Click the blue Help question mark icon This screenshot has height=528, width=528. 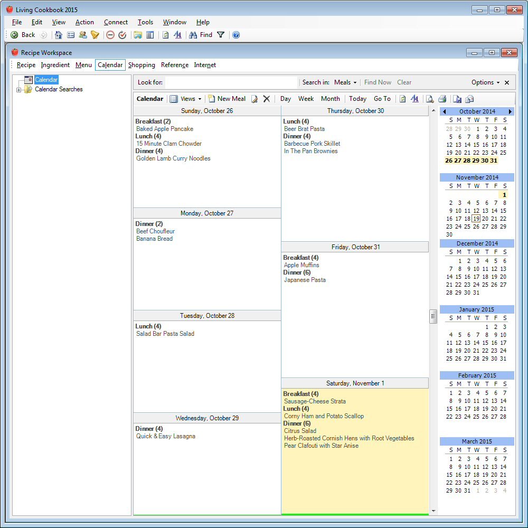pos(236,35)
